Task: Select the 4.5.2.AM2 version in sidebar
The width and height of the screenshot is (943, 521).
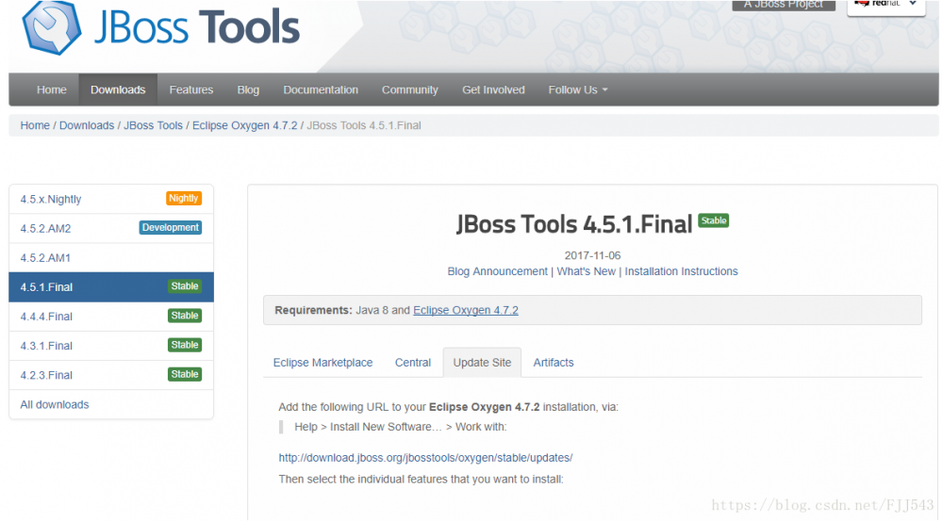Action: click(x=111, y=228)
